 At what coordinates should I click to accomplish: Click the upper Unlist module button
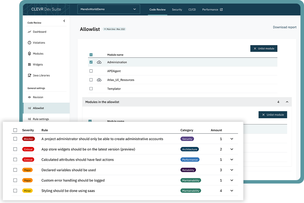tap(264, 48)
